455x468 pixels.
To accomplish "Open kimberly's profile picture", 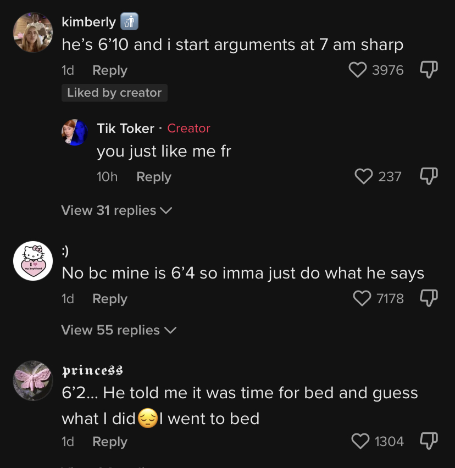I will pyautogui.click(x=33, y=32).
